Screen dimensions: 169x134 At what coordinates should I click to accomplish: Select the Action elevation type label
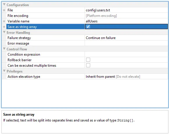pos(24,77)
